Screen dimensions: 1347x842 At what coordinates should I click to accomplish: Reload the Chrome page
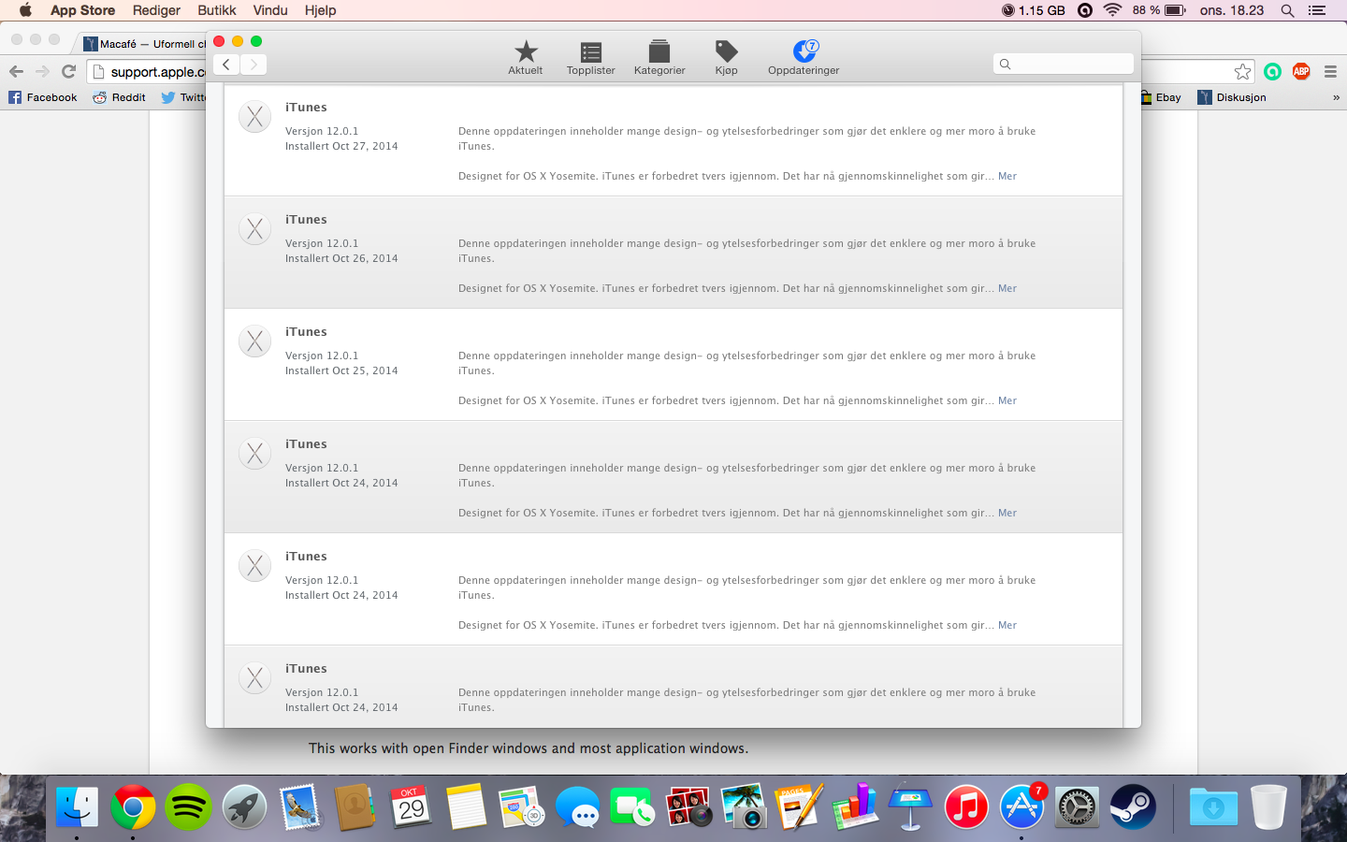(x=68, y=71)
